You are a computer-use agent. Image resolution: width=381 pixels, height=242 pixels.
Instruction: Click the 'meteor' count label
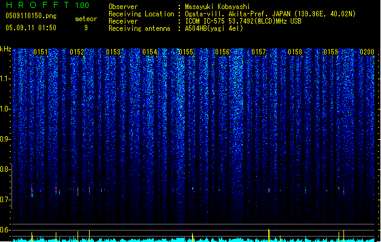(86, 19)
